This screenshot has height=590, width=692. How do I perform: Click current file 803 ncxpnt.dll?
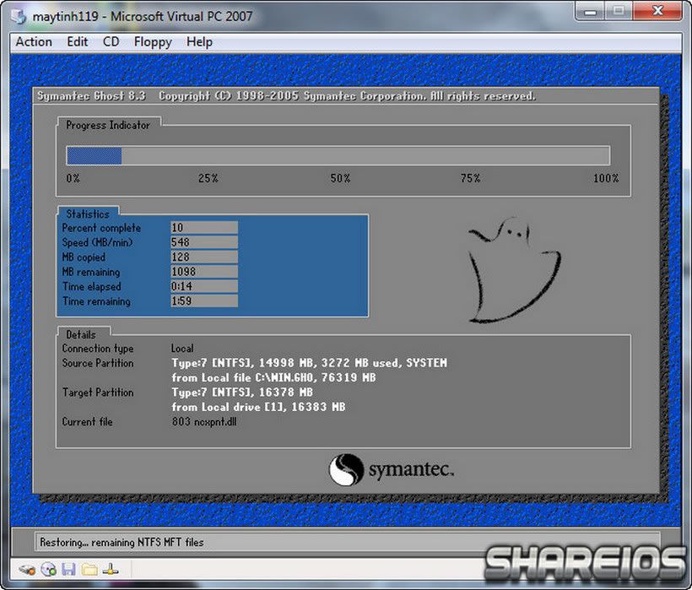204,422
